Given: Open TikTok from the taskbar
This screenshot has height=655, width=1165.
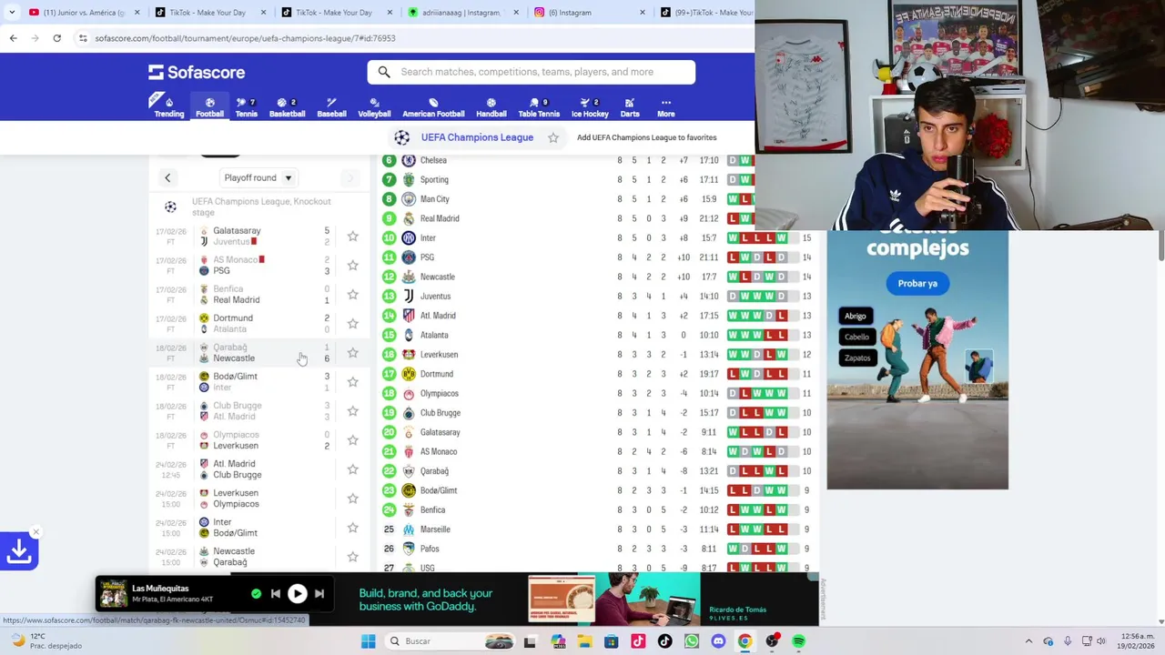Looking at the screenshot, I should (x=664, y=641).
